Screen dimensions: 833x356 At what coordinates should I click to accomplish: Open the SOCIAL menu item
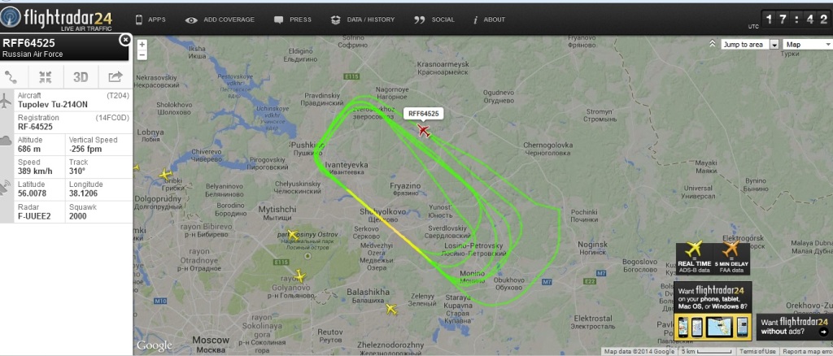click(434, 20)
